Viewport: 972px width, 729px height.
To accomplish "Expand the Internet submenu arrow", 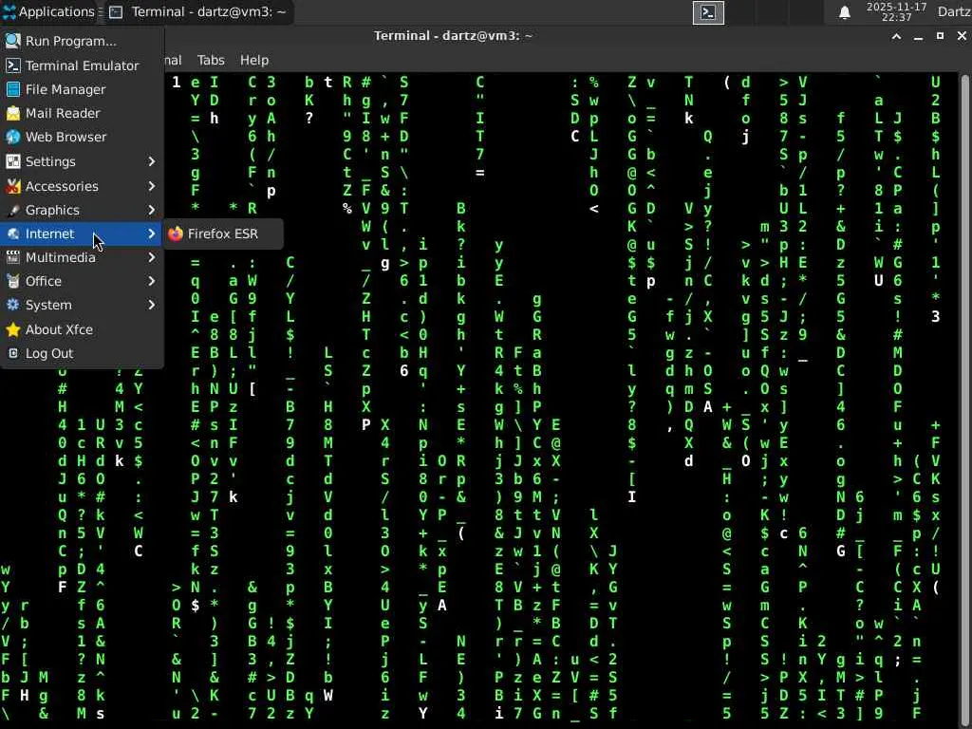I will pyautogui.click(x=151, y=234).
